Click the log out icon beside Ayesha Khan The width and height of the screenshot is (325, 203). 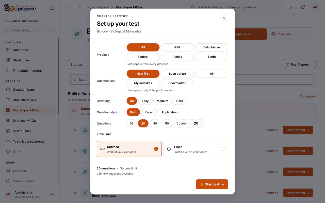52,194
